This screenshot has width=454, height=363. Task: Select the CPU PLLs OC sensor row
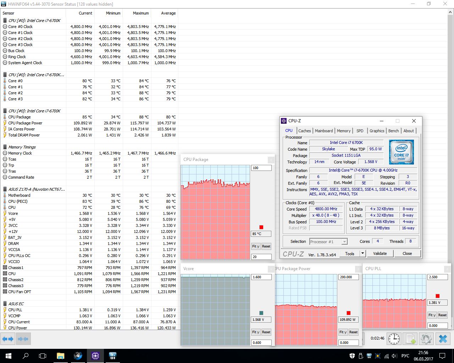click(89, 256)
